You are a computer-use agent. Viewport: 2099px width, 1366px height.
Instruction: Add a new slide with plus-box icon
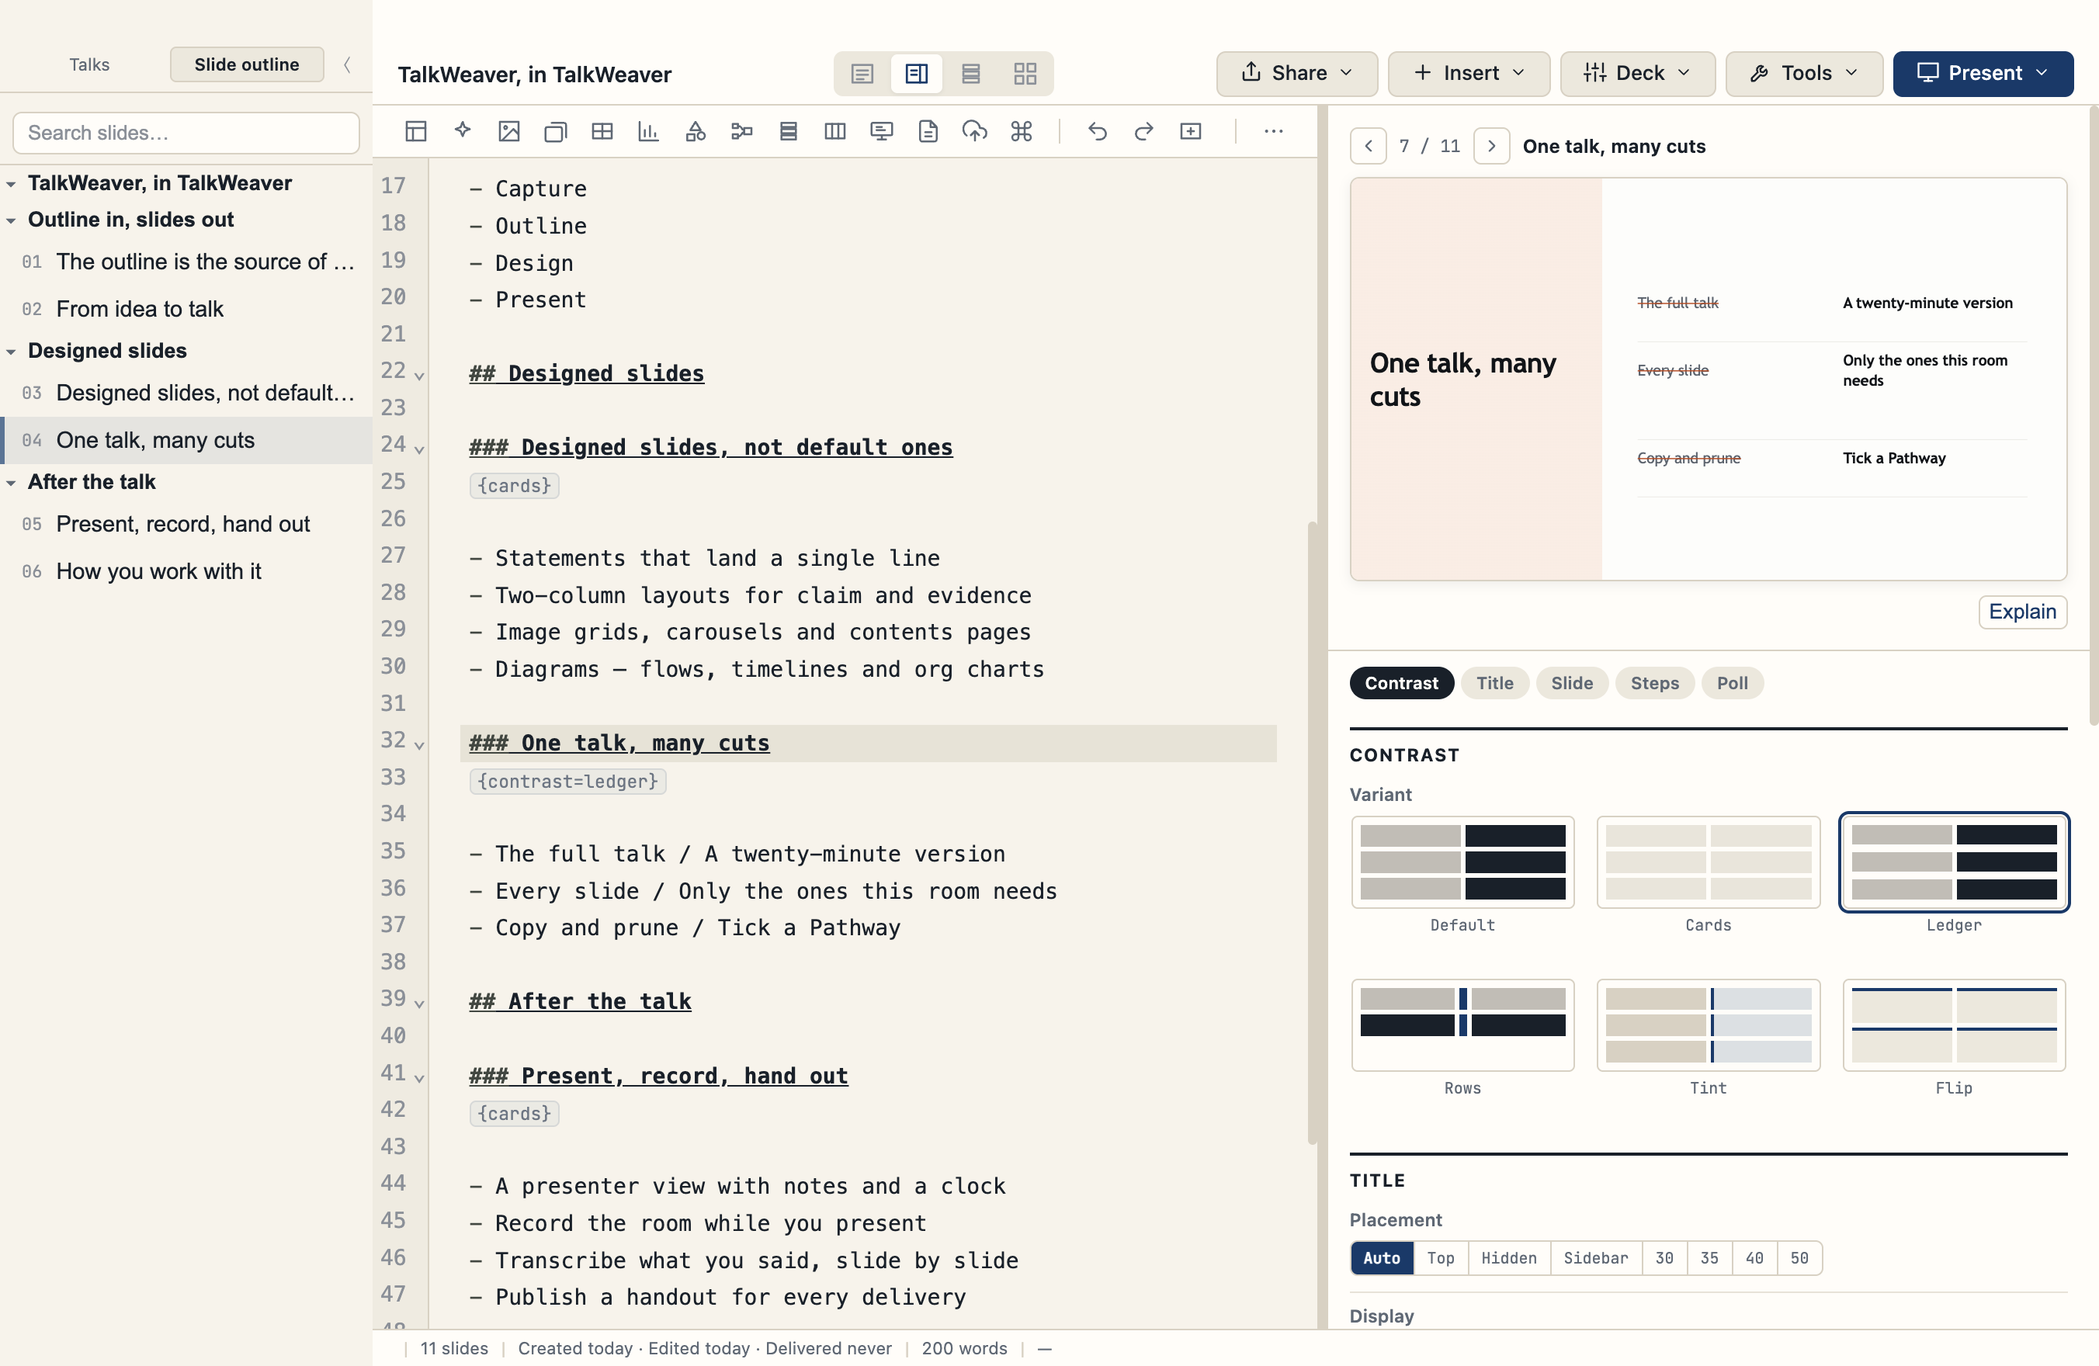click(x=1191, y=131)
